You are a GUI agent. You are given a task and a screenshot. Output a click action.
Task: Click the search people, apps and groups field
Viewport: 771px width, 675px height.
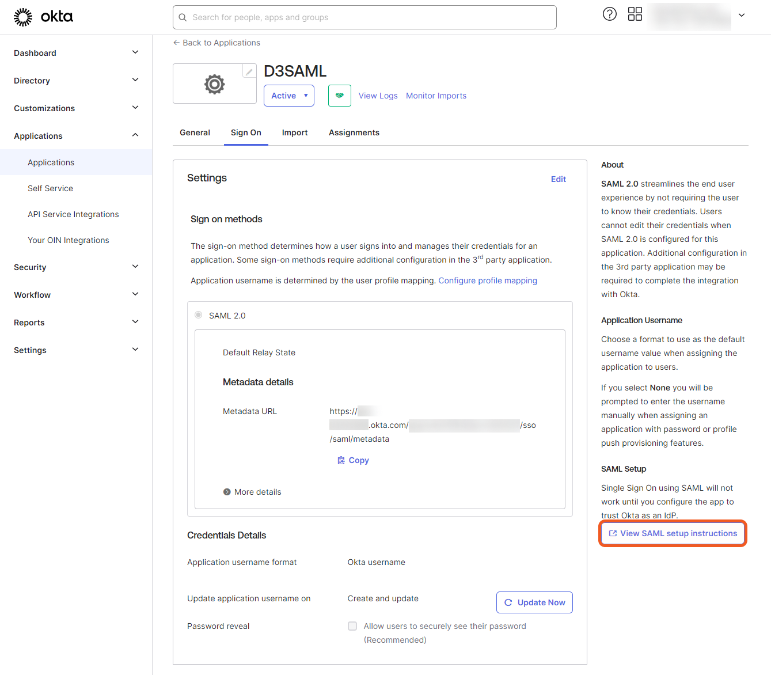point(364,17)
